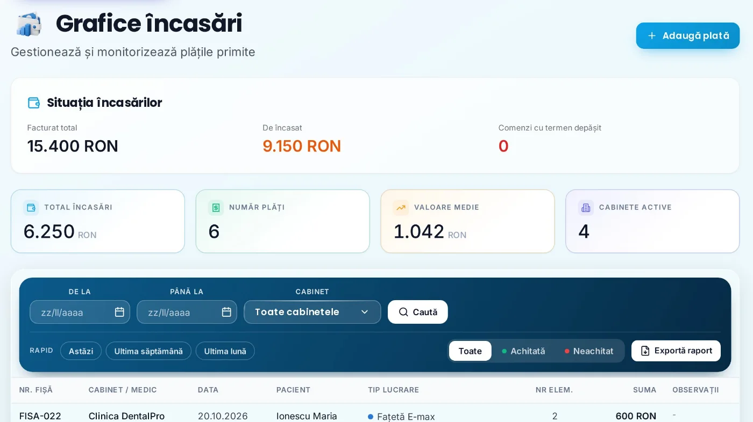Click the FISA-022 record number
753x422 pixels.
tap(40, 416)
